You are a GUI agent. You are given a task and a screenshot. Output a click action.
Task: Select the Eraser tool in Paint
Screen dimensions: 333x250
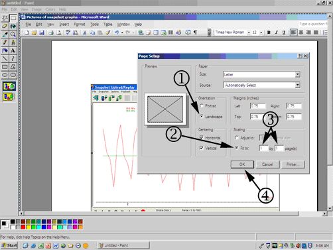tap(5, 26)
